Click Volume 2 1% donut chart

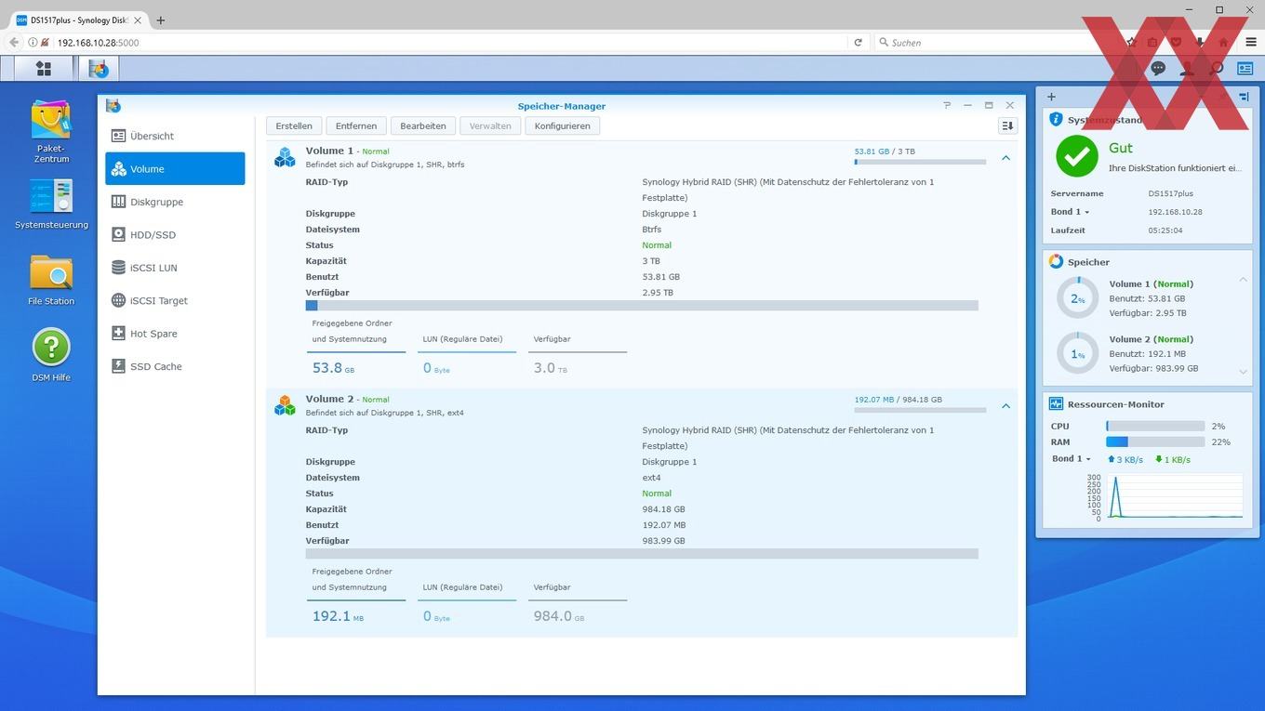point(1078,353)
